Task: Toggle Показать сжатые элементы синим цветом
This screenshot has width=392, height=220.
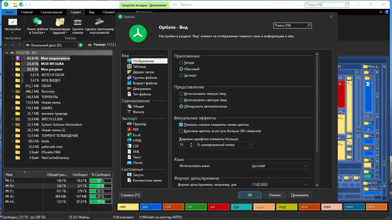Action: pyautogui.click(x=181, y=125)
